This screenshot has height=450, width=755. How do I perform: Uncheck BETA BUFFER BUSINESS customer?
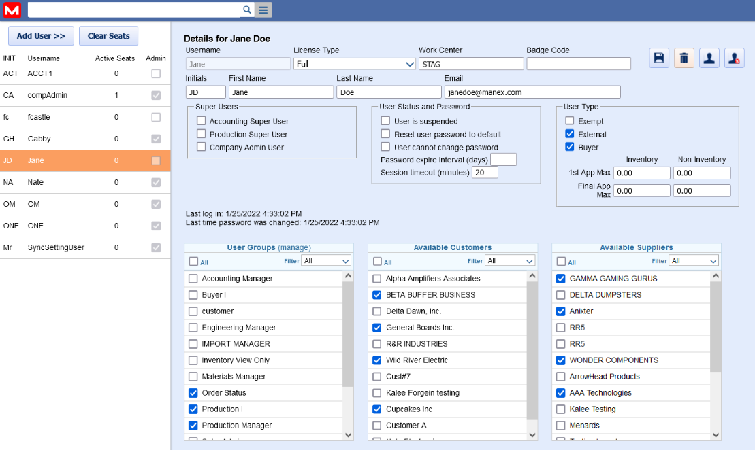pos(377,295)
